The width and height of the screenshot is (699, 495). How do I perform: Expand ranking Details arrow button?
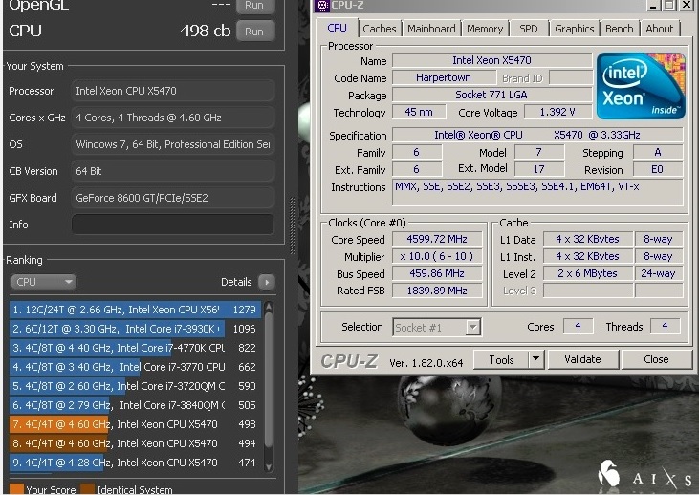pyautogui.click(x=267, y=282)
